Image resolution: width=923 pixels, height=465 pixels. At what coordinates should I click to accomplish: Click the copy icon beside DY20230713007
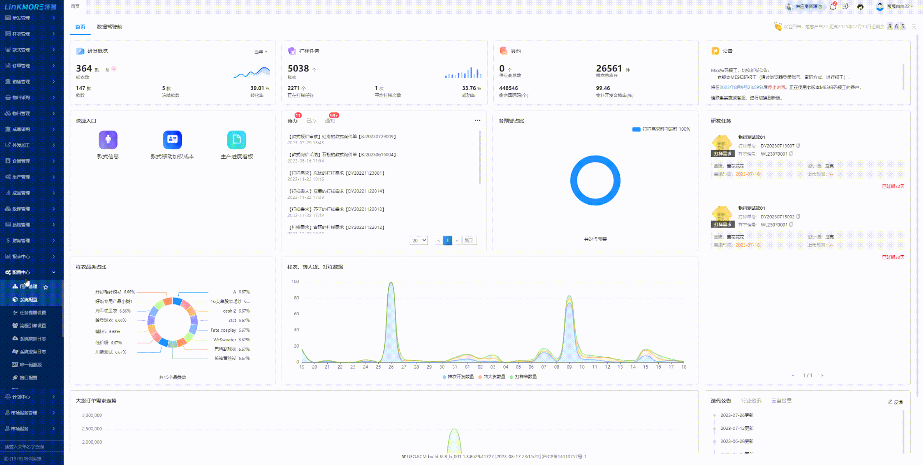(798, 146)
